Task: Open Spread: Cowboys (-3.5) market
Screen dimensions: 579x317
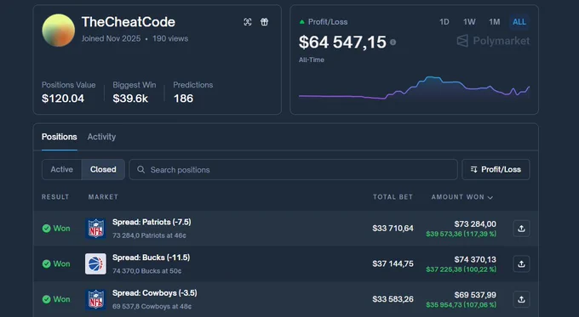Action: click(155, 292)
